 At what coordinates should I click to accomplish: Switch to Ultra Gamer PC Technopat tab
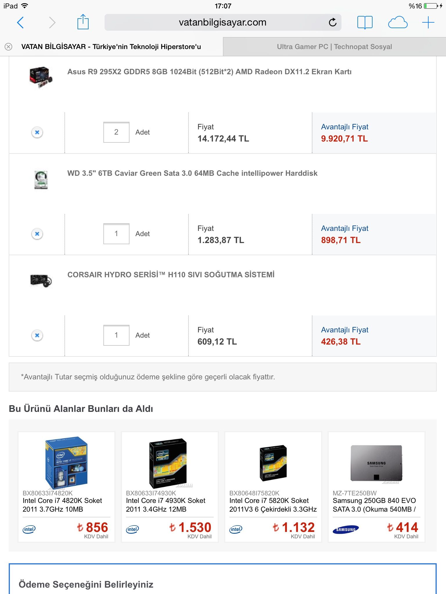tap(334, 47)
